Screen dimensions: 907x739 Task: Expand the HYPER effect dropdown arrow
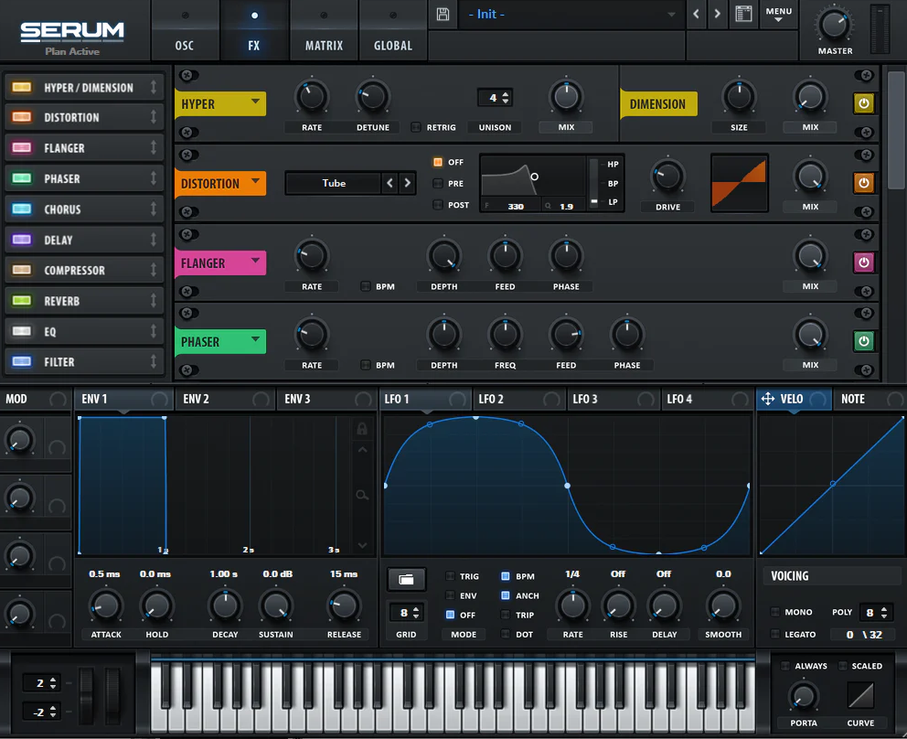tap(255, 102)
